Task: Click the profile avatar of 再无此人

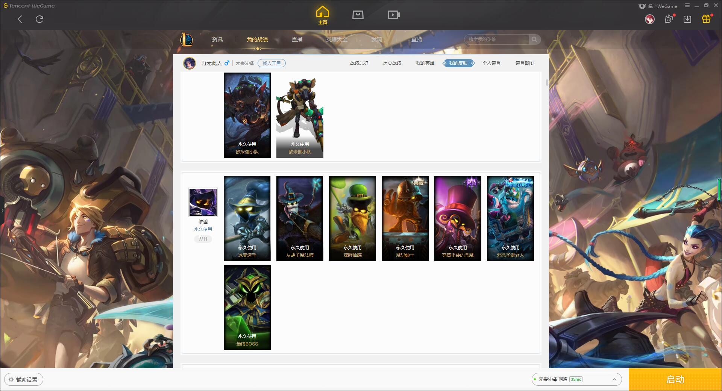Action: [x=190, y=63]
